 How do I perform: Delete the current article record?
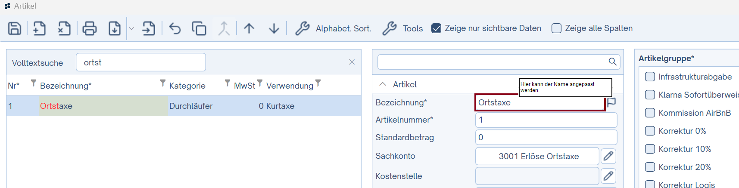[x=64, y=28]
